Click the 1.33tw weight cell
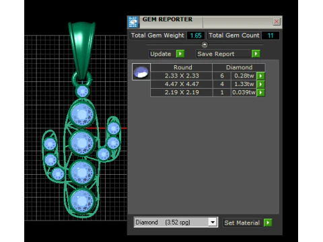 click(244, 84)
